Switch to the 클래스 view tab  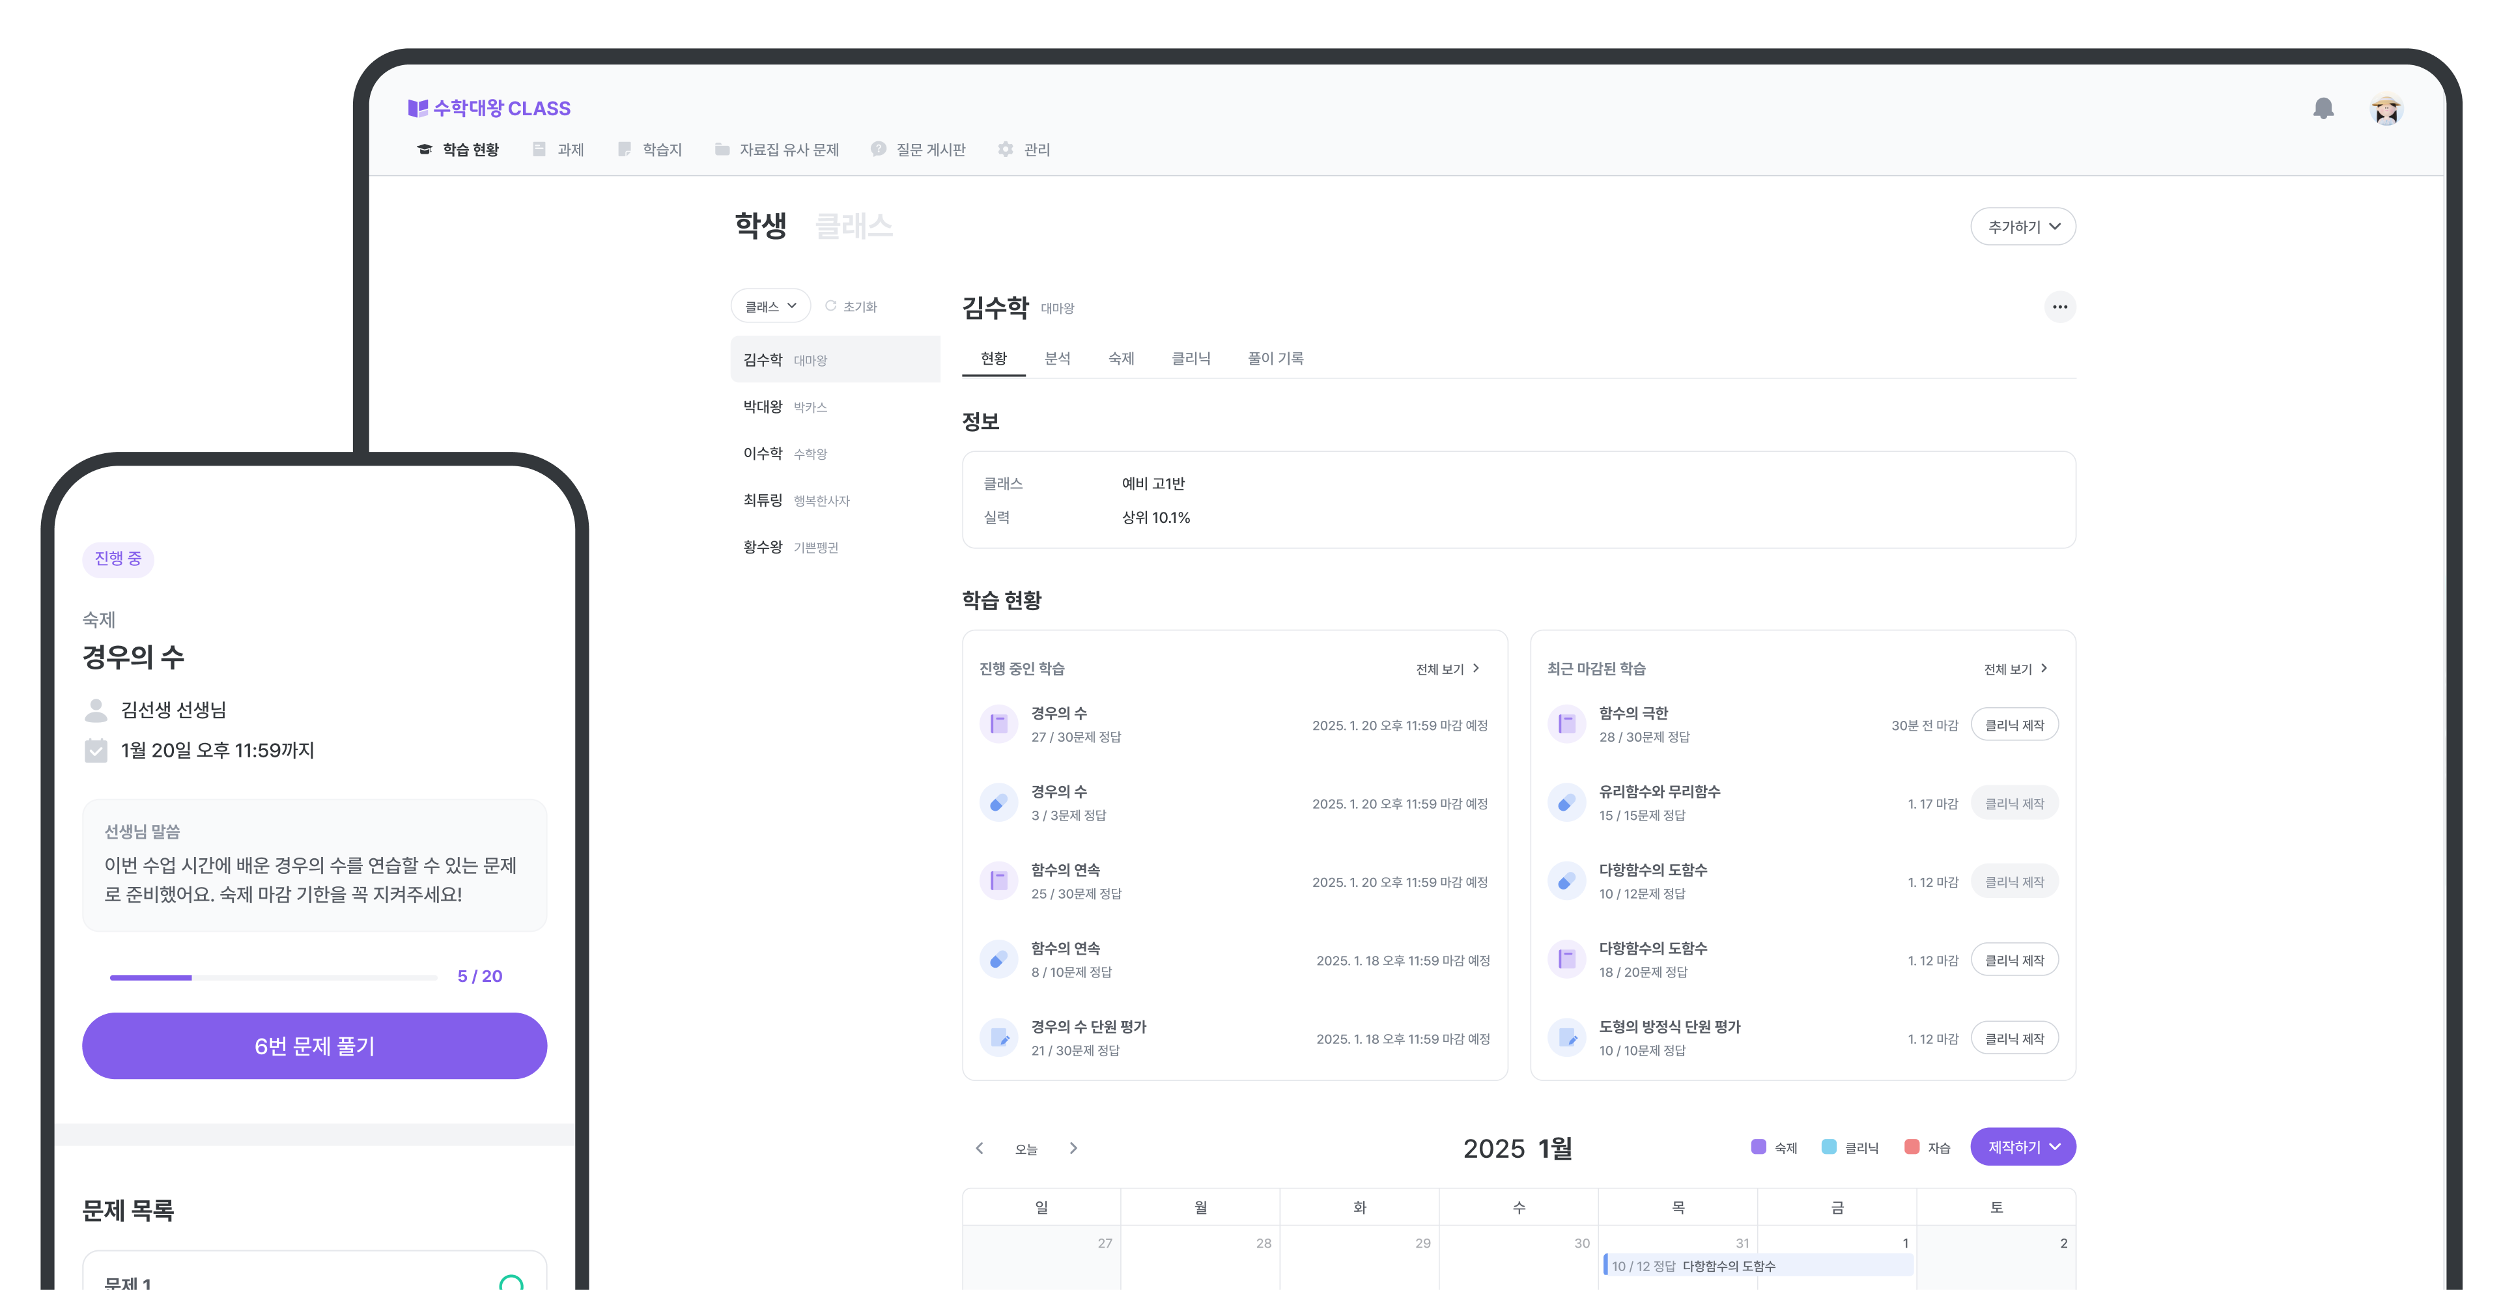pyautogui.click(x=855, y=225)
